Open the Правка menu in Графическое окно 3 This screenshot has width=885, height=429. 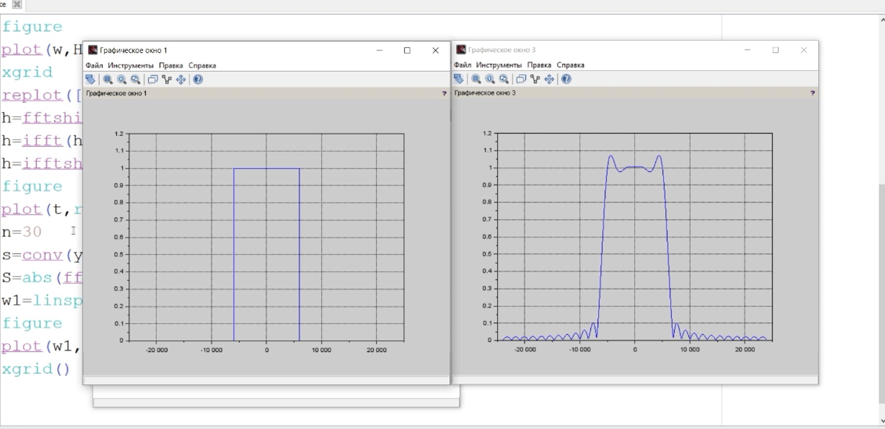[539, 65]
